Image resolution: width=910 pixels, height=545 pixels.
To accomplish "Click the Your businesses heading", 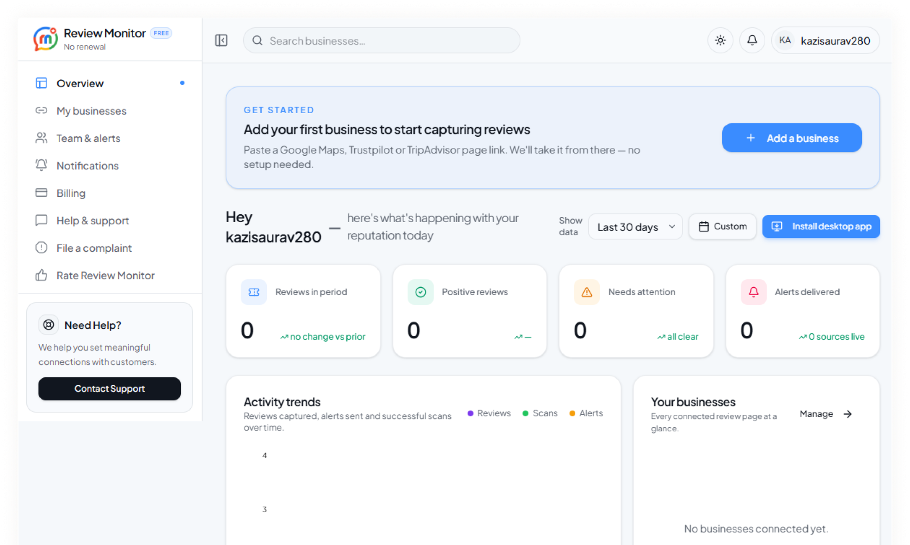I will click(x=693, y=402).
